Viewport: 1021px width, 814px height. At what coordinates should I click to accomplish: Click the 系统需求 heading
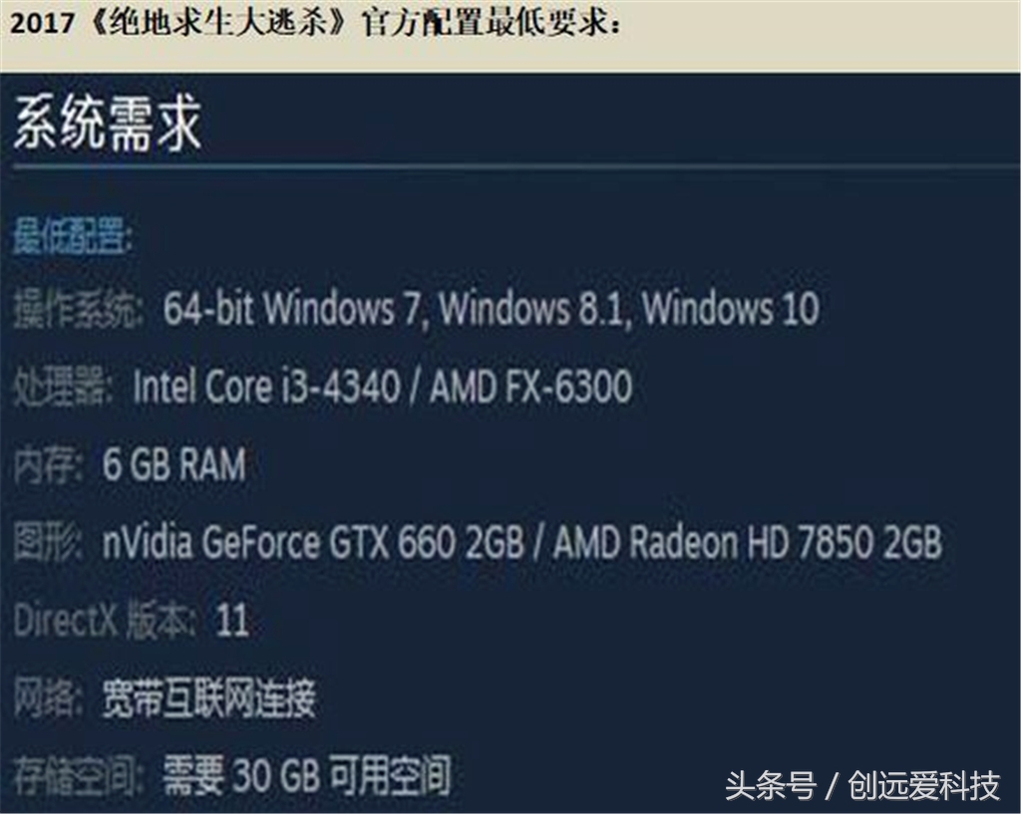108,124
